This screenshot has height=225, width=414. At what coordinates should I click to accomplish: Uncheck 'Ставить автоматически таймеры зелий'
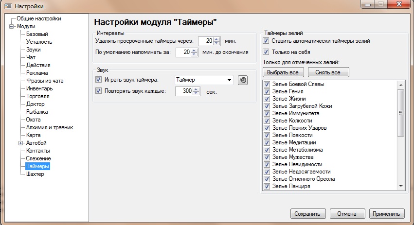click(x=266, y=41)
